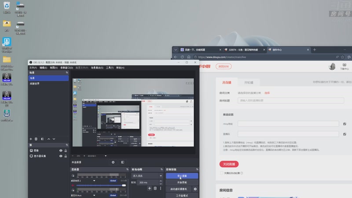Start the virtual camera button
352x198 pixels.
(179, 189)
